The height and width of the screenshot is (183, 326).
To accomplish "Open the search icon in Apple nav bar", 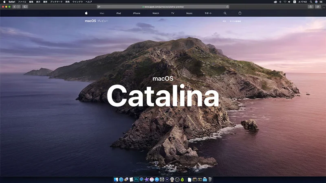I will coord(225,13).
